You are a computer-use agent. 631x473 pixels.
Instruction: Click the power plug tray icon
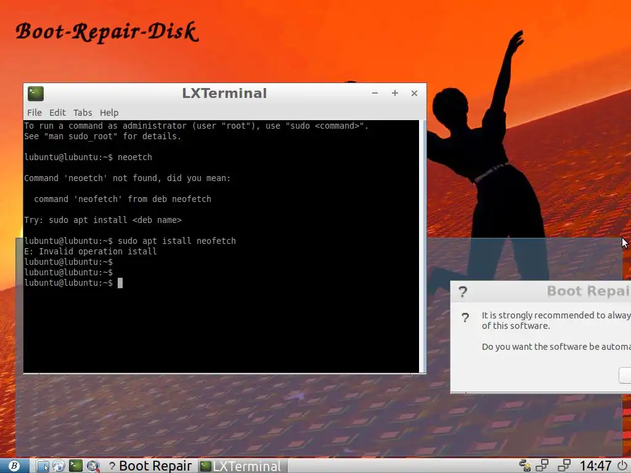(525, 466)
